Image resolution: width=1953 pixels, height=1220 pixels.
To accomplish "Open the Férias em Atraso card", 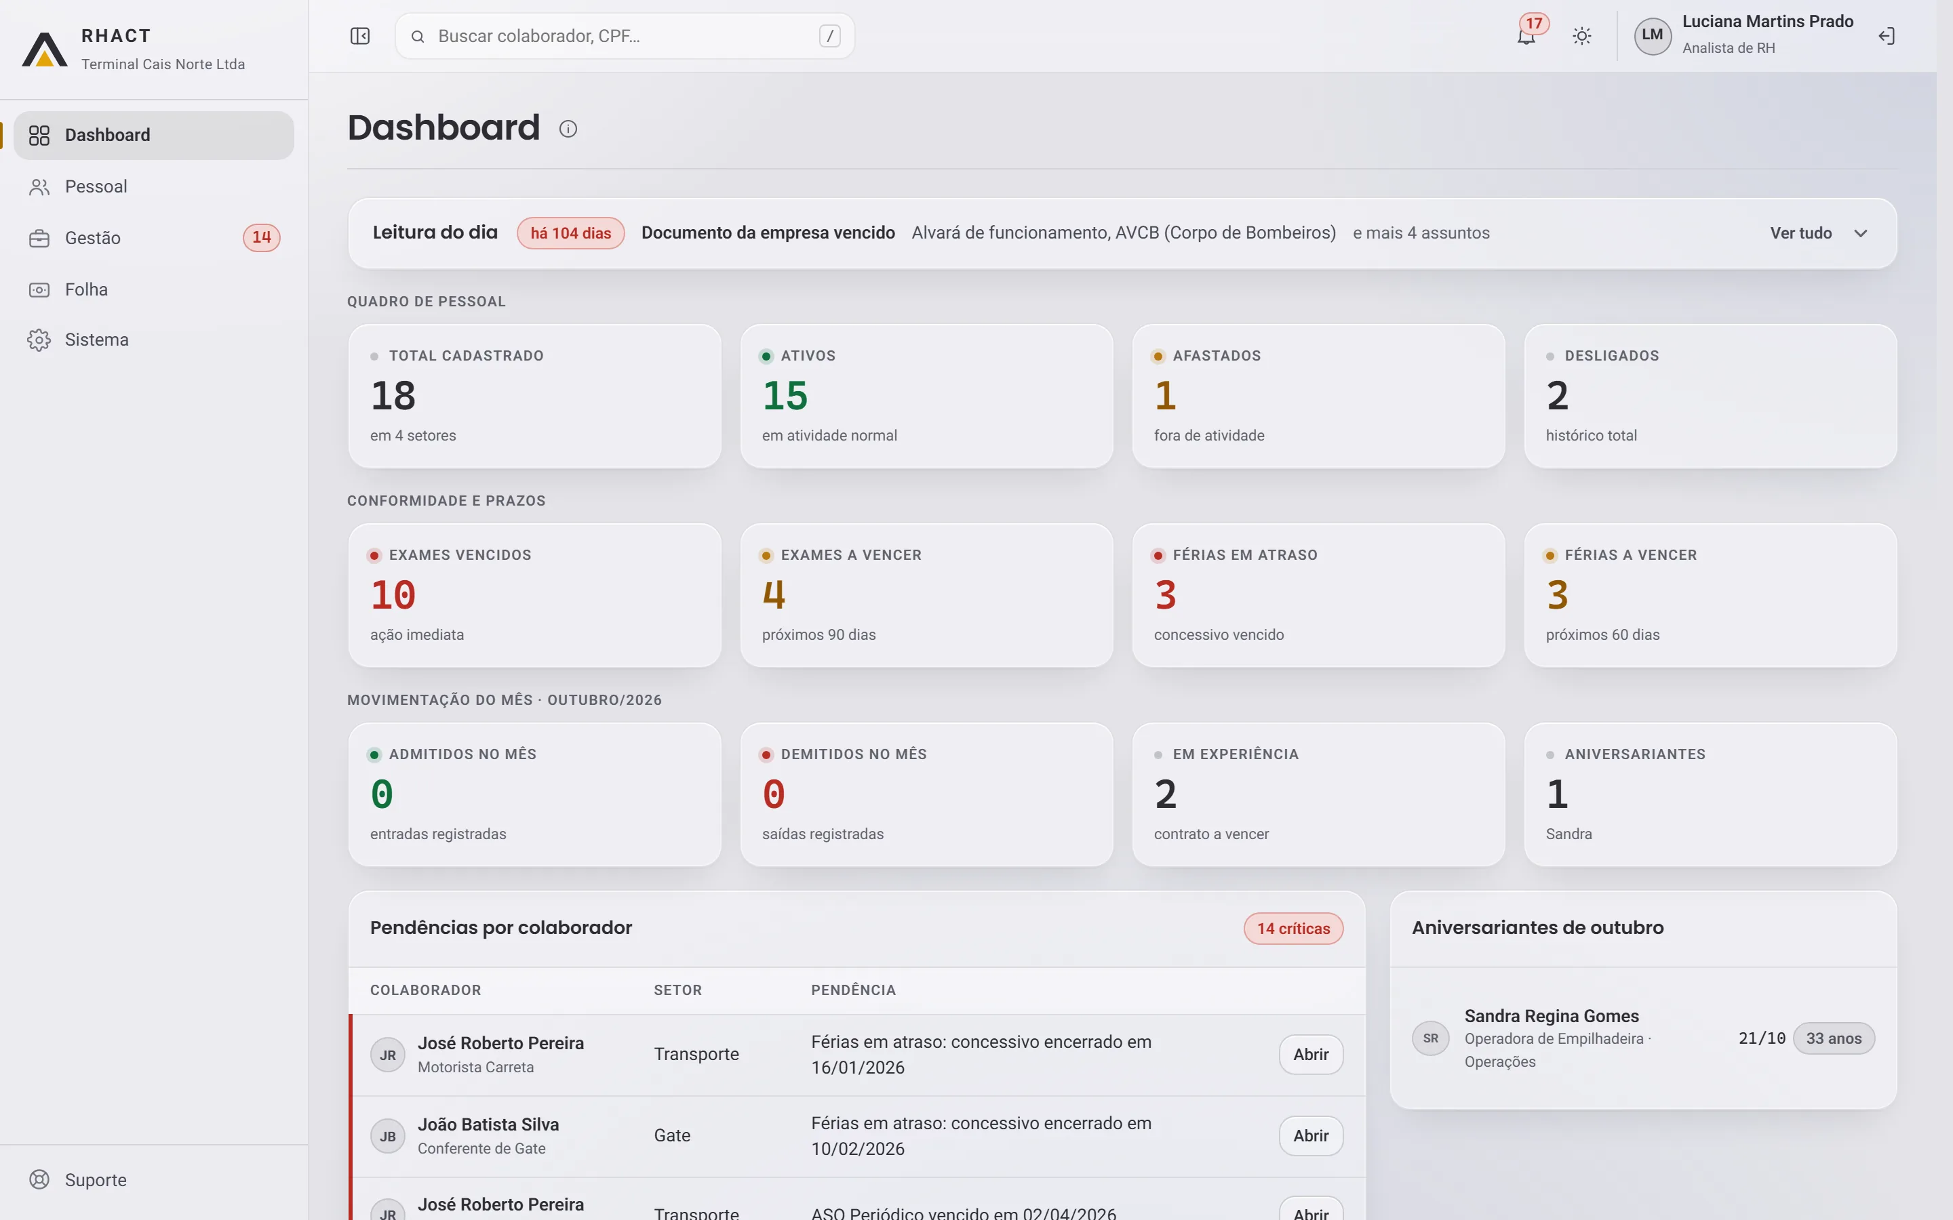I will tap(1319, 596).
